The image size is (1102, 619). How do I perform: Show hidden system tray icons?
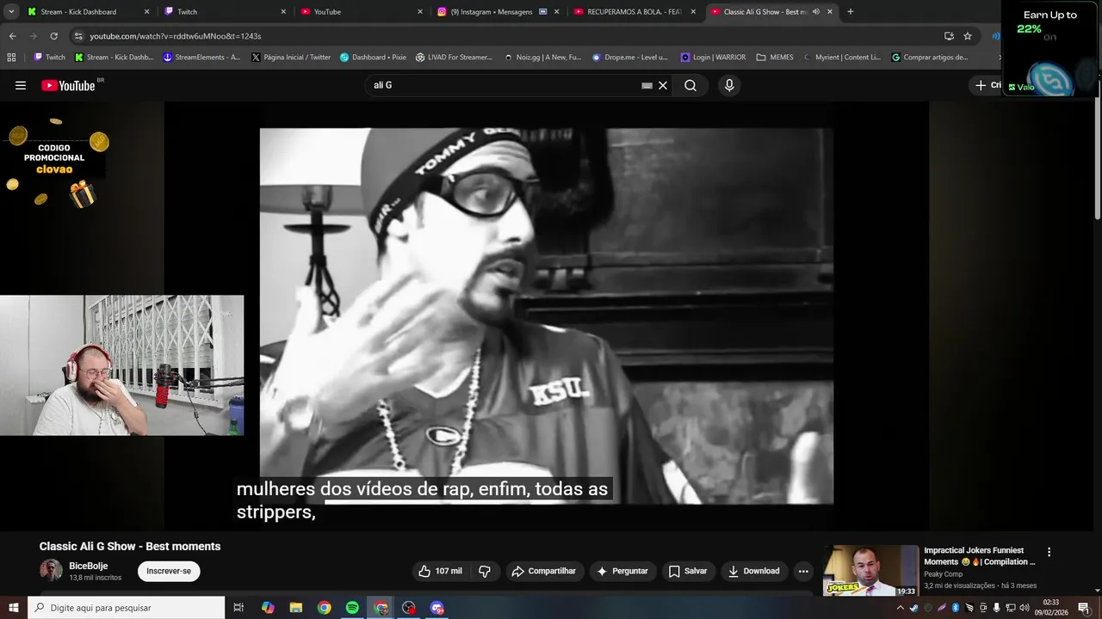[x=901, y=608]
